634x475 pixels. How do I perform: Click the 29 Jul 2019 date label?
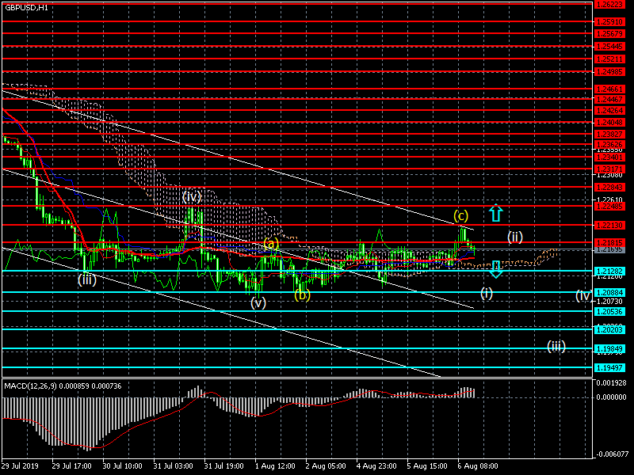click(x=21, y=466)
